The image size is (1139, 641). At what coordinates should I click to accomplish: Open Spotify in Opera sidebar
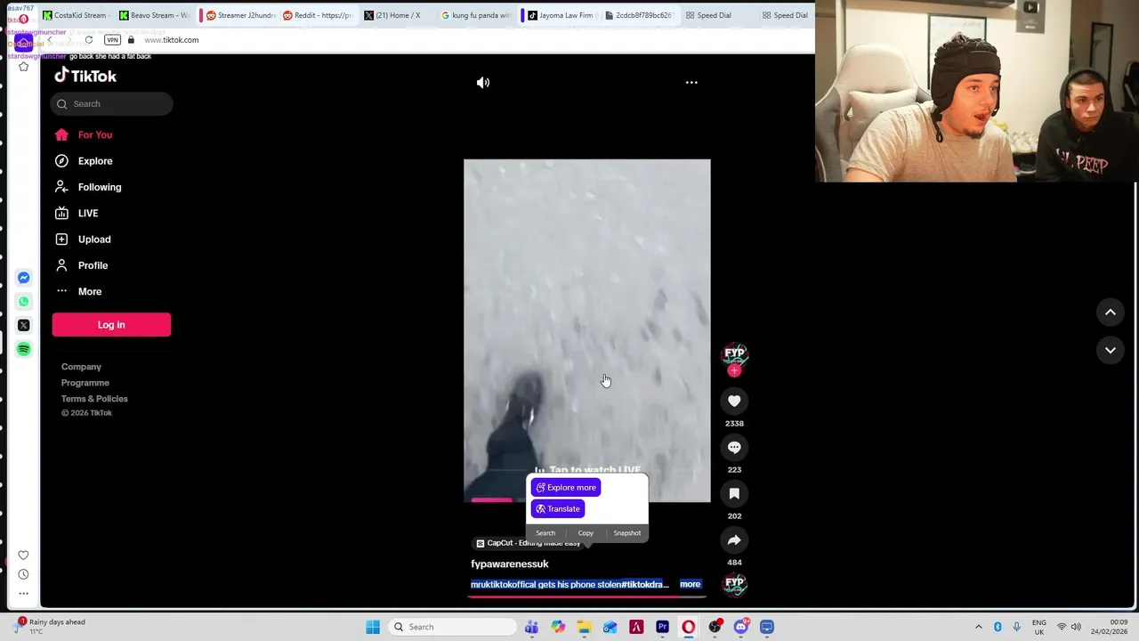click(x=24, y=350)
